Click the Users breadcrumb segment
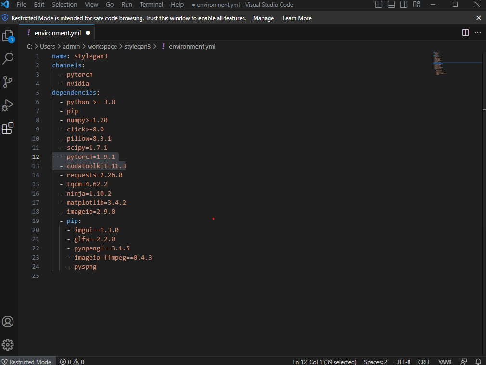The image size is (486, 365). point(48,47)
